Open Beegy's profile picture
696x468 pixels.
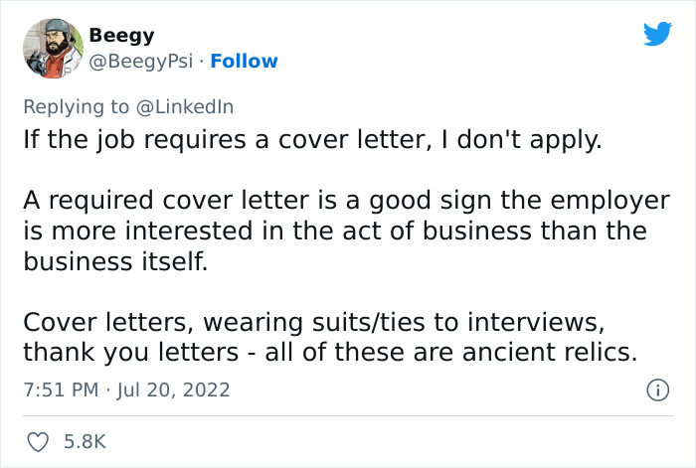52,48
